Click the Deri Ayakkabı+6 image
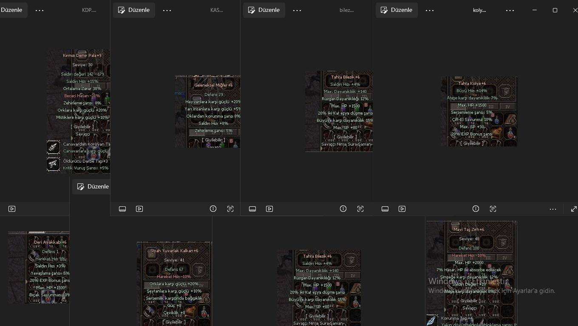The image size is (578, 326). [39, 267]
